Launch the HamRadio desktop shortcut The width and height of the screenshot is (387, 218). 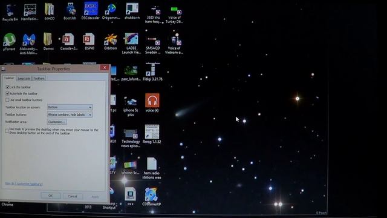click(x=30, y=12)
